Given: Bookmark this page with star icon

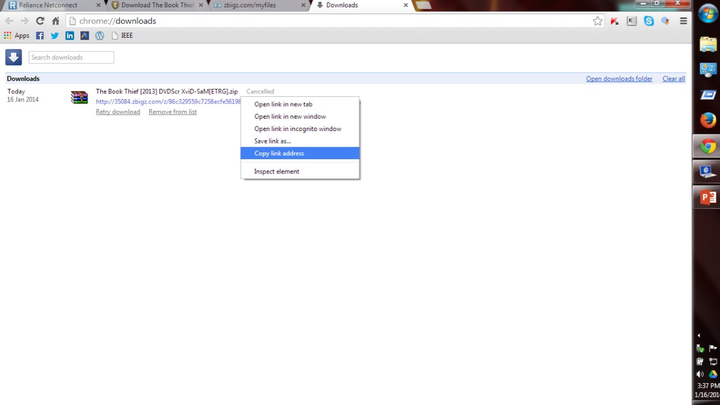Looking at the screenshot, I should [597, 21].
